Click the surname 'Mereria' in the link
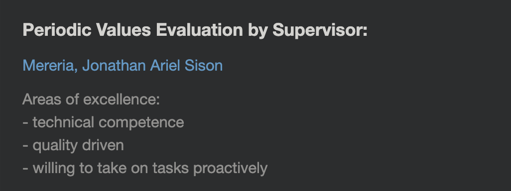 (48, 66)
